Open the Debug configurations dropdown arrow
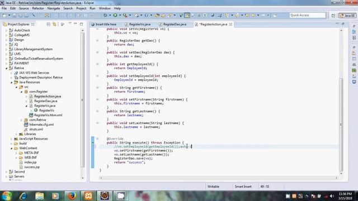 tap(110, 15)
